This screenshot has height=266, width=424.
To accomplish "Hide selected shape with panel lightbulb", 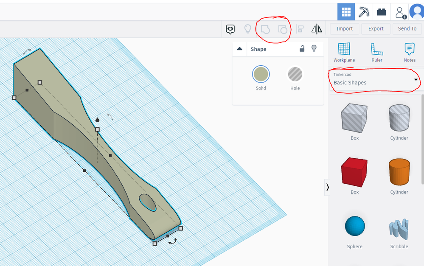I will click(314, 48).
